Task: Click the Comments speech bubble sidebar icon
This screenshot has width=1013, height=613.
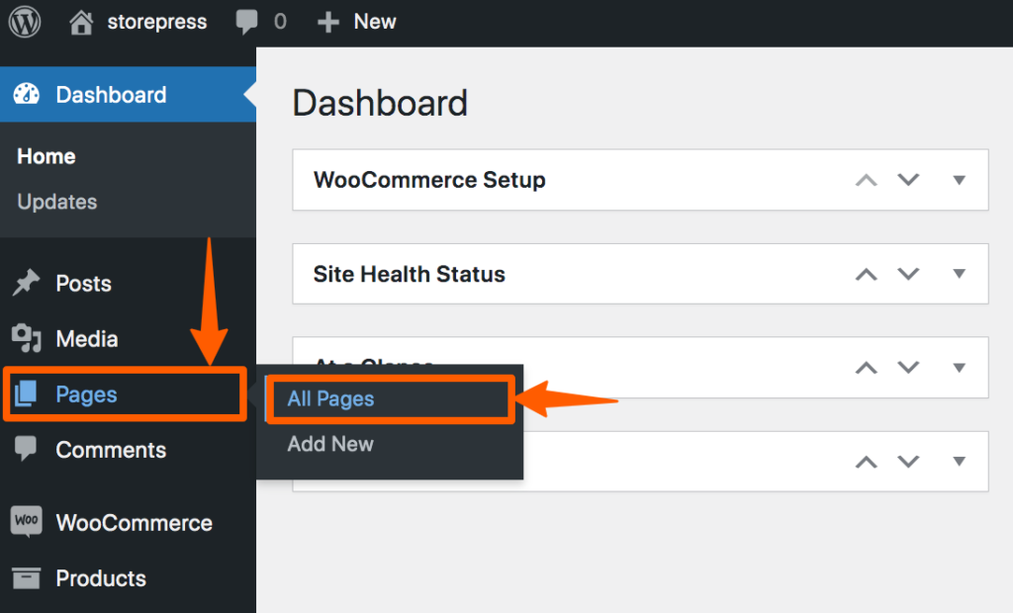Action: [26, 449]
